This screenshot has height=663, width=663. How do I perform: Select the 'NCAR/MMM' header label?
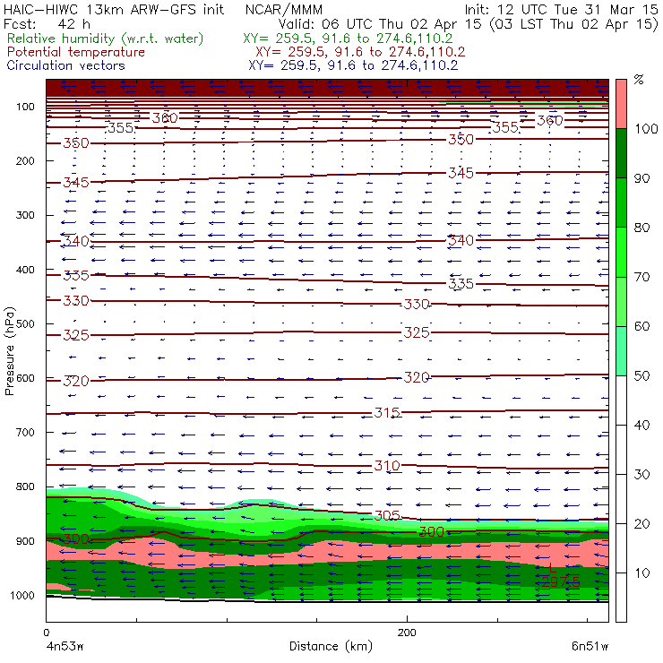[284, 9]
